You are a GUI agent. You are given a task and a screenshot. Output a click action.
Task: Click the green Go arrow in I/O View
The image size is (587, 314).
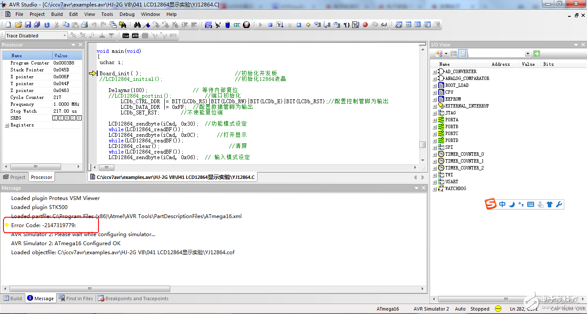point(536,54)
